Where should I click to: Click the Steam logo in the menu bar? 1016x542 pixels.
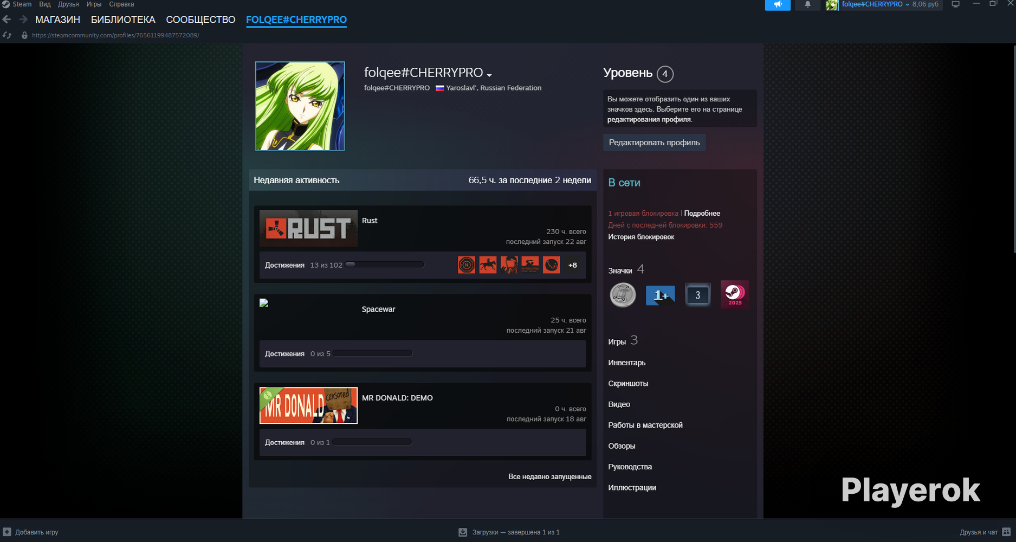[5, 4]
